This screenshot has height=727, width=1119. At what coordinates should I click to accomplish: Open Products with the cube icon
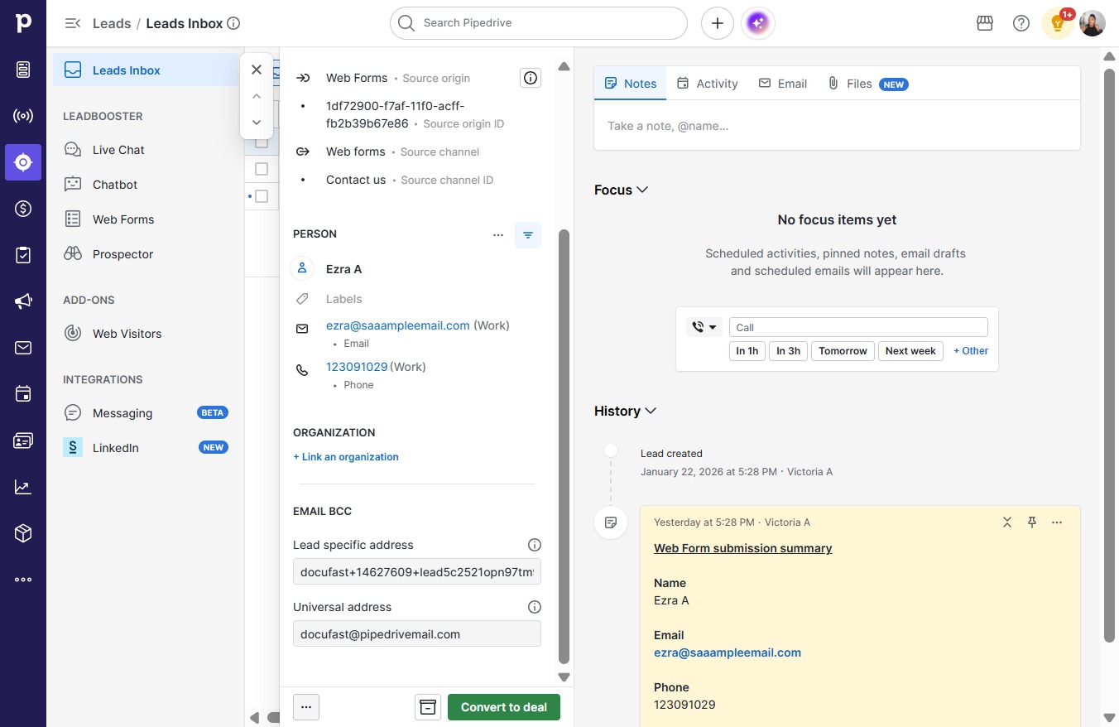point(23,533)
